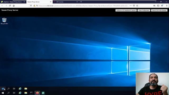Close the All Courses tab
The image size is (169, 95).
click(77, 2)
